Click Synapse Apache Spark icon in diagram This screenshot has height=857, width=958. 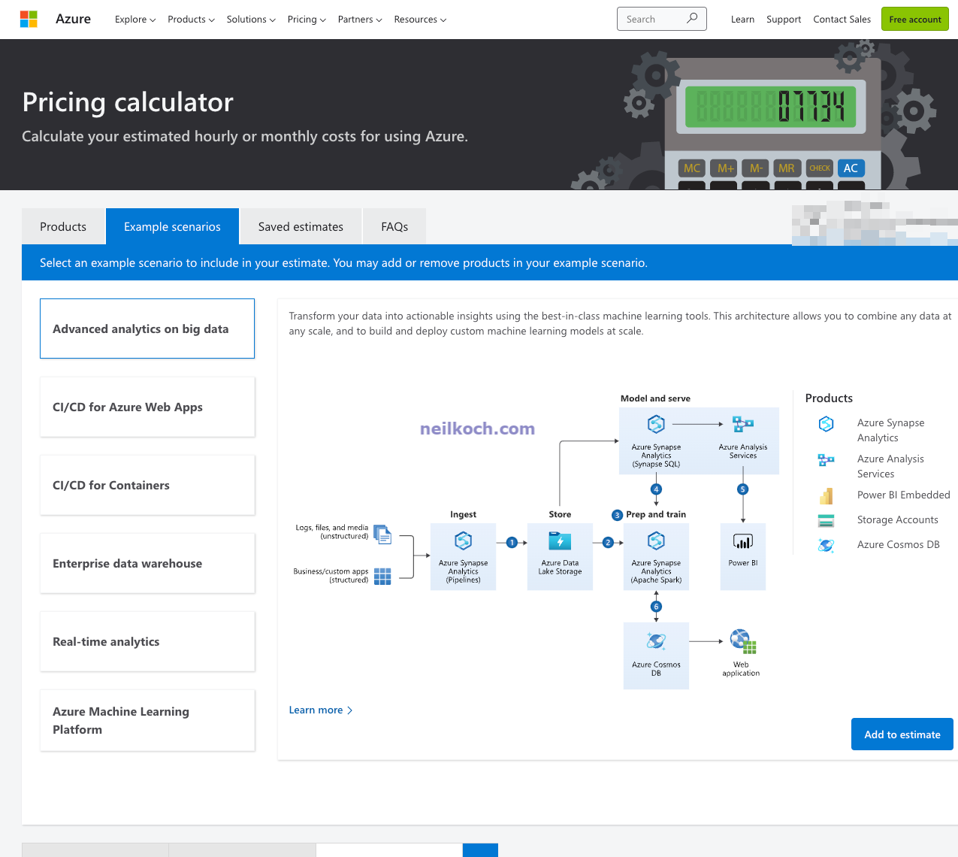click(656, 541)
